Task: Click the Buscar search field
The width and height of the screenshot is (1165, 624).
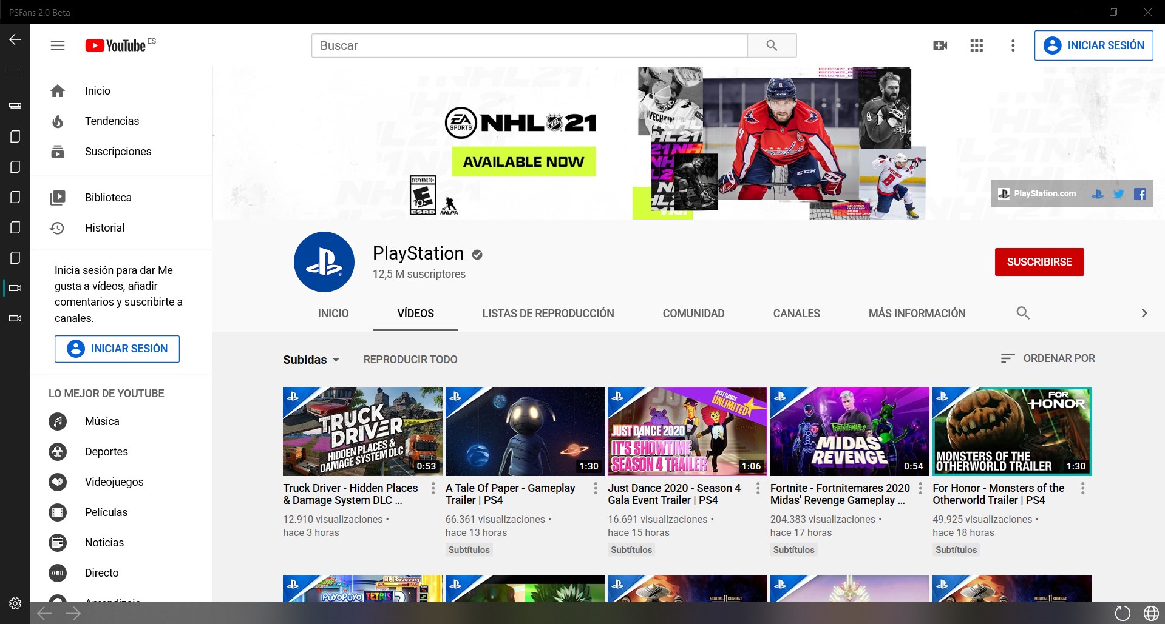Action: [x=529, y=45]
